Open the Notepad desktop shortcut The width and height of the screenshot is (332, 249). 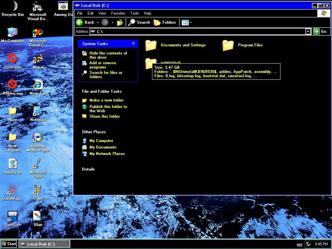(38, 114)
